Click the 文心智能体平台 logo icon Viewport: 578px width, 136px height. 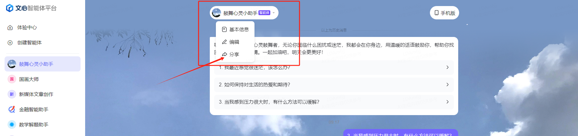click(x=10, y=8)
